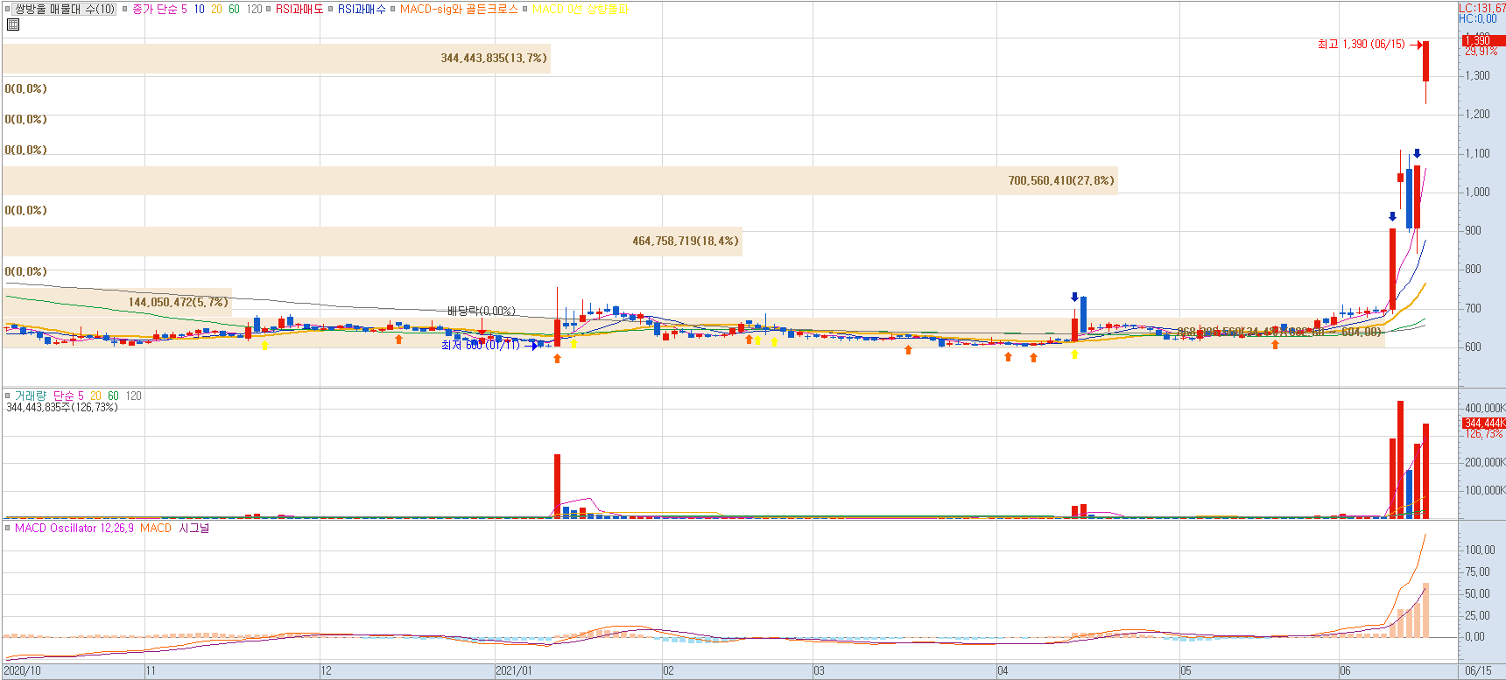
Task: Click the purple 시그널 legend label
Action: pos(194,528)
